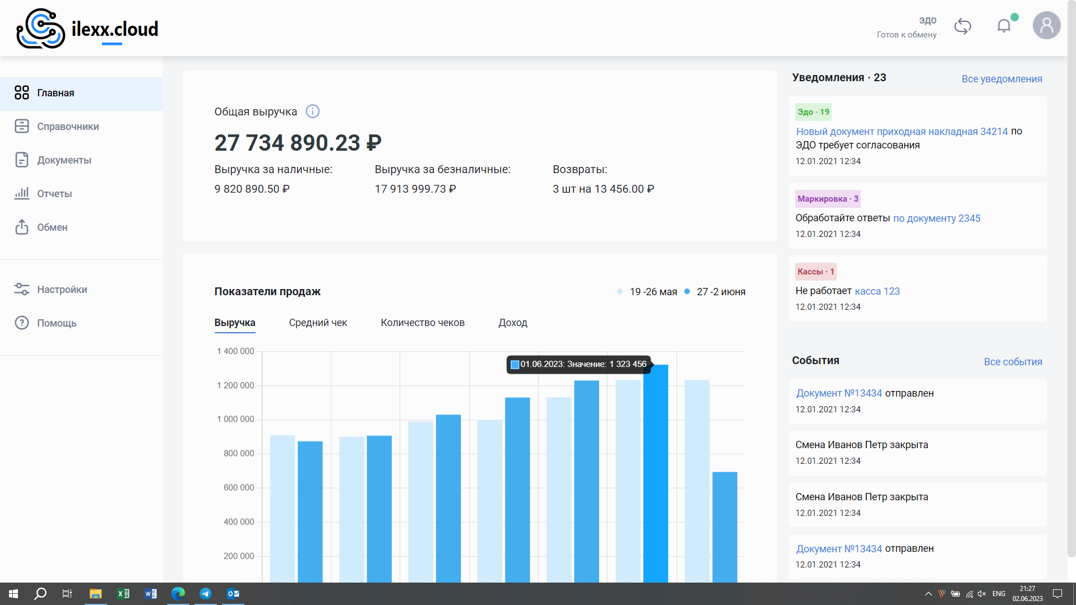Open the Обмен section

[x=52, y=227]
